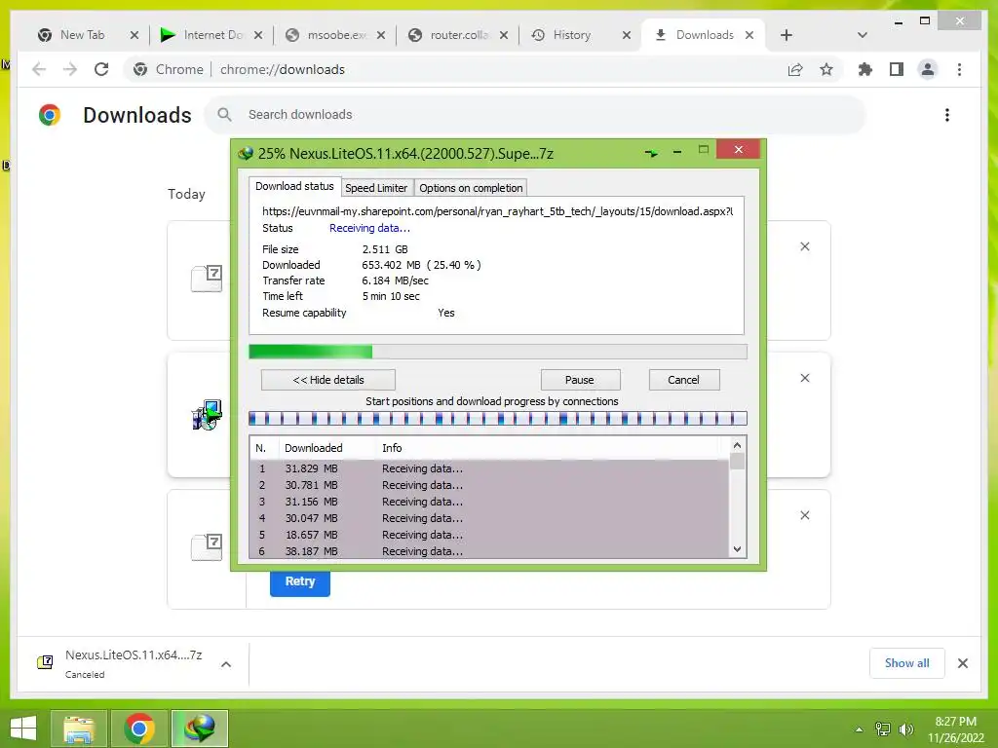This screenshot has height=748, width=998.
Task: Reload the downloads page
Action: [x=101, y=69]
